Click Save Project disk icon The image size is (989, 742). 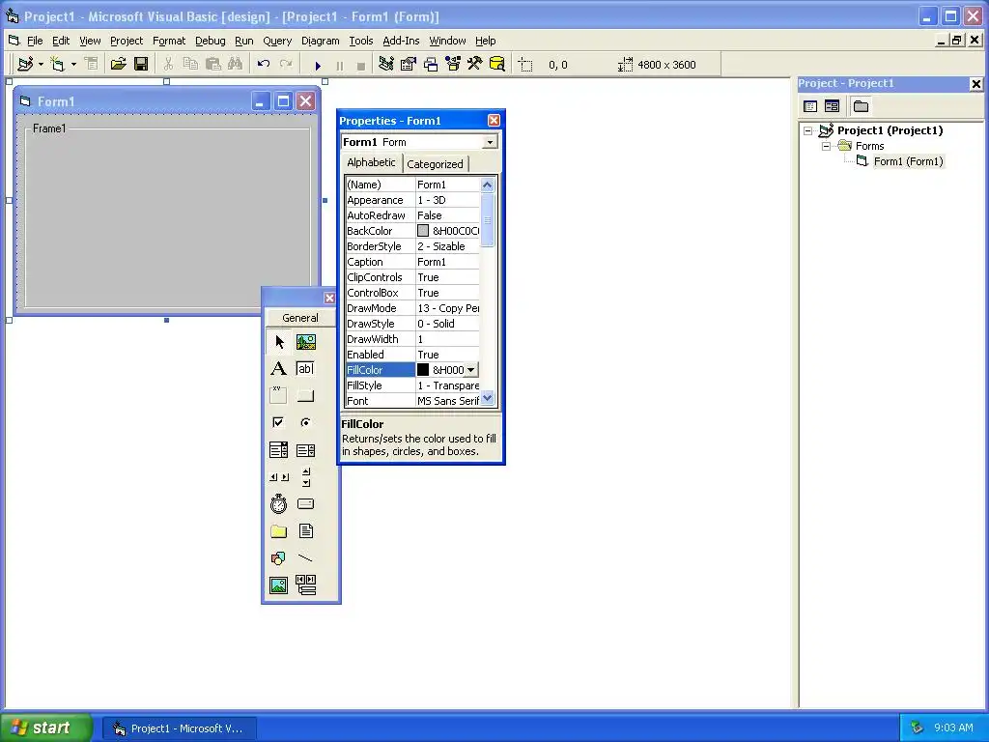(x=141, y=65)
